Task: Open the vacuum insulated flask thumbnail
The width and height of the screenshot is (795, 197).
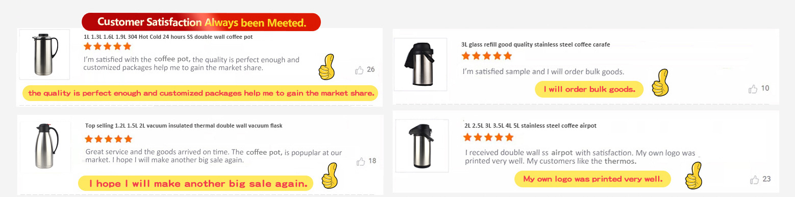Action: [x=44, y=146]
